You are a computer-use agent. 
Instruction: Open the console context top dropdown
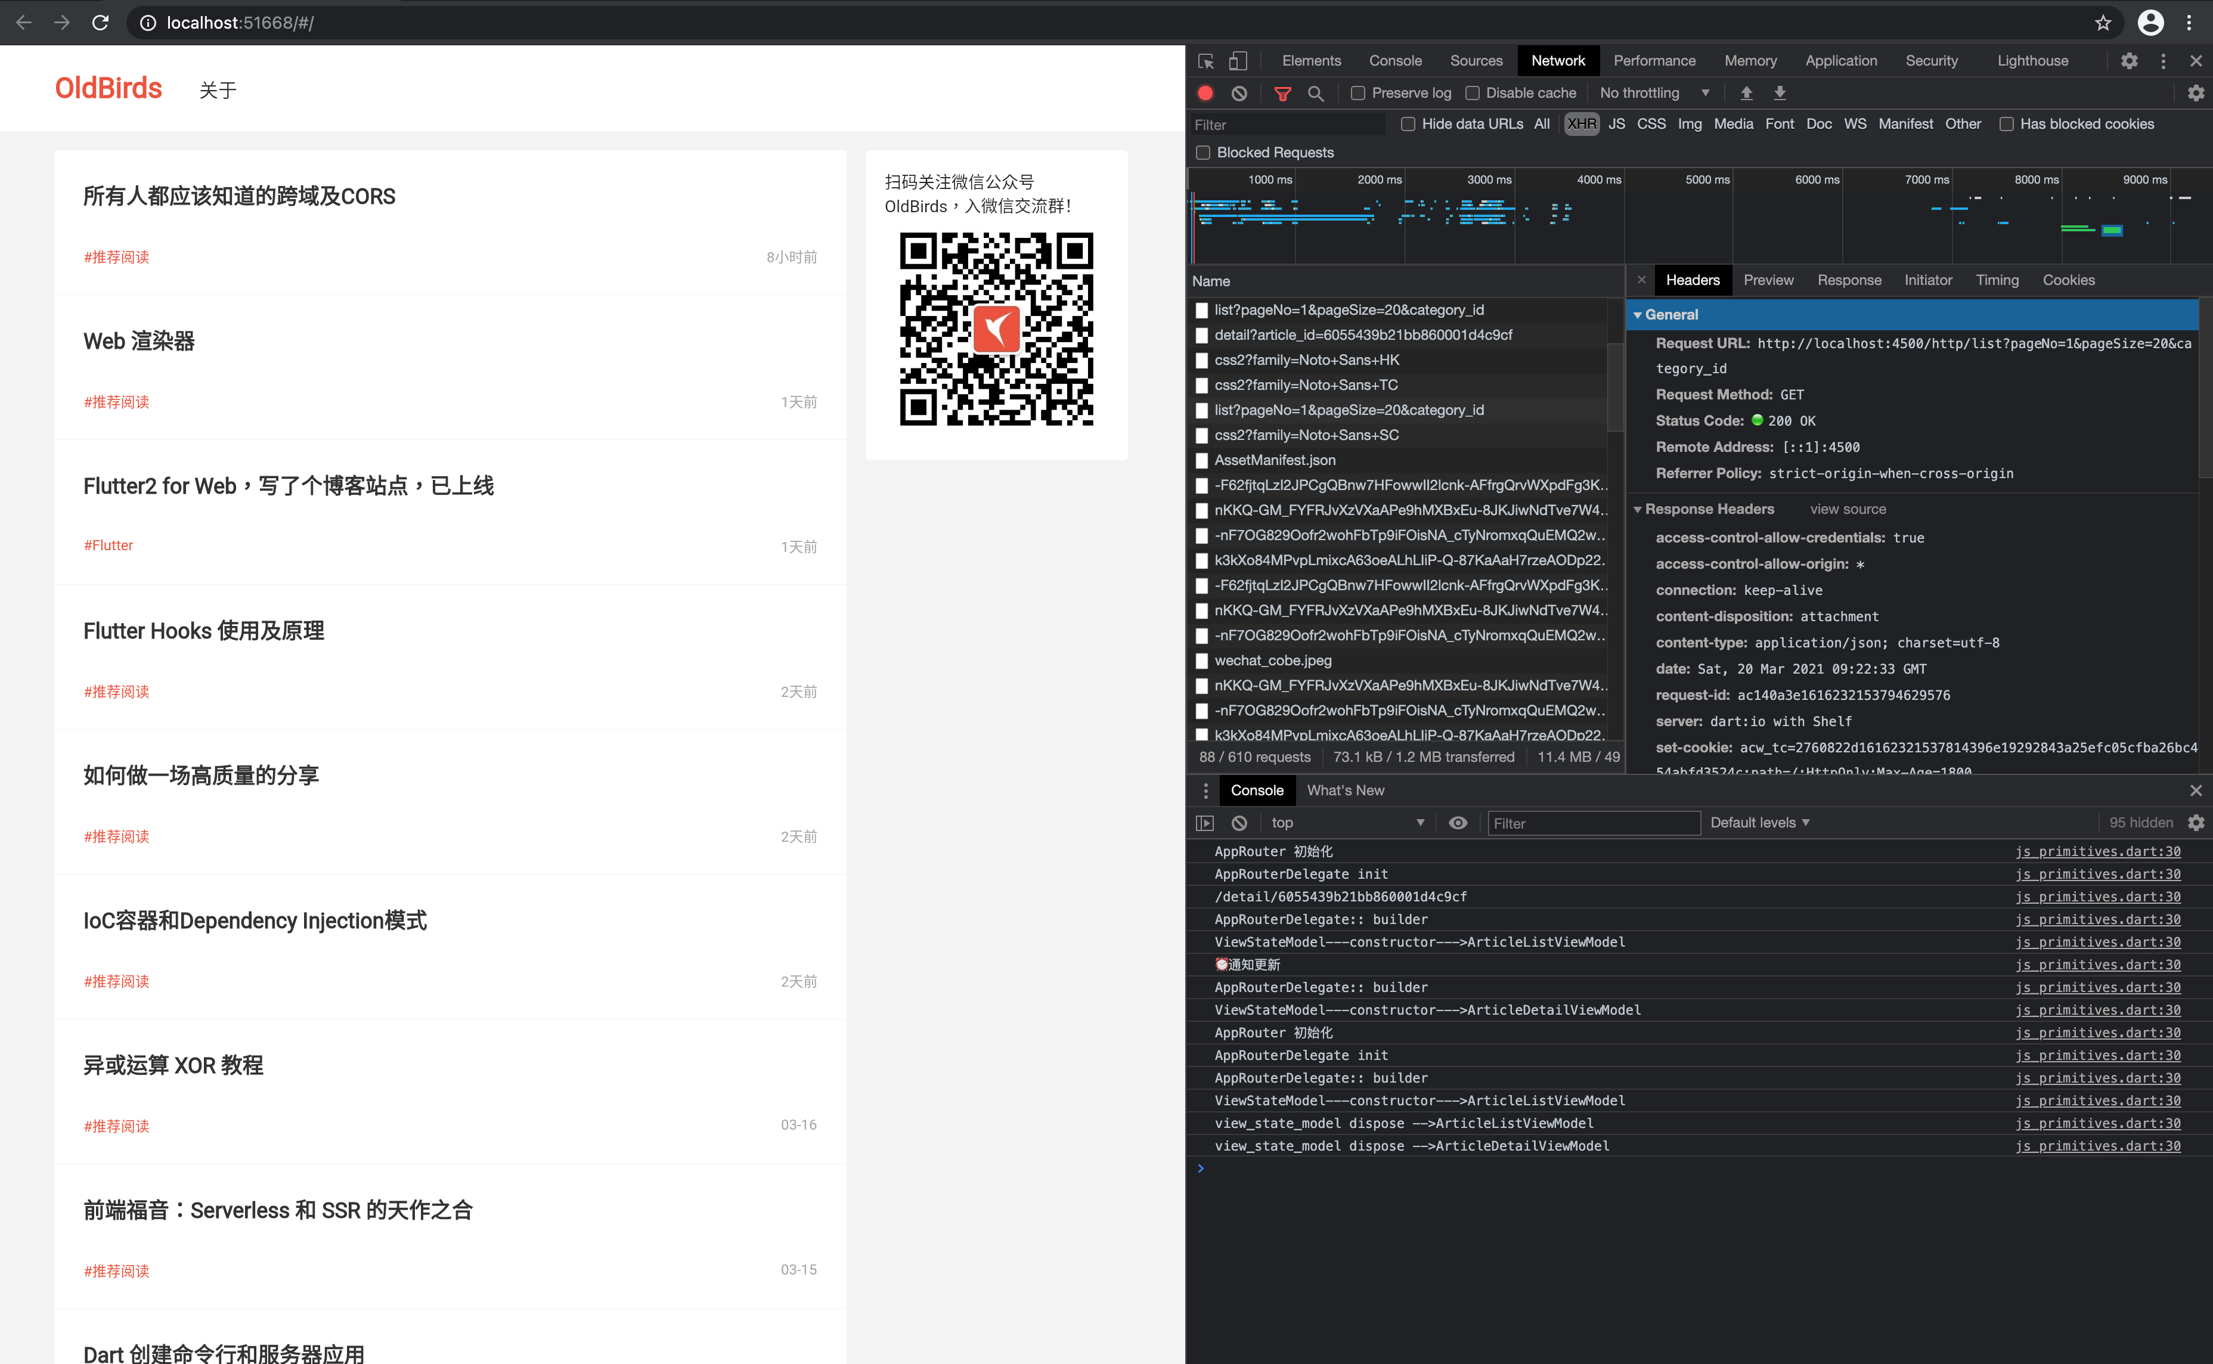pos(1348,823)
